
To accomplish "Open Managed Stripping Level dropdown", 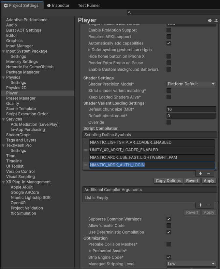I will pos(191,264).
